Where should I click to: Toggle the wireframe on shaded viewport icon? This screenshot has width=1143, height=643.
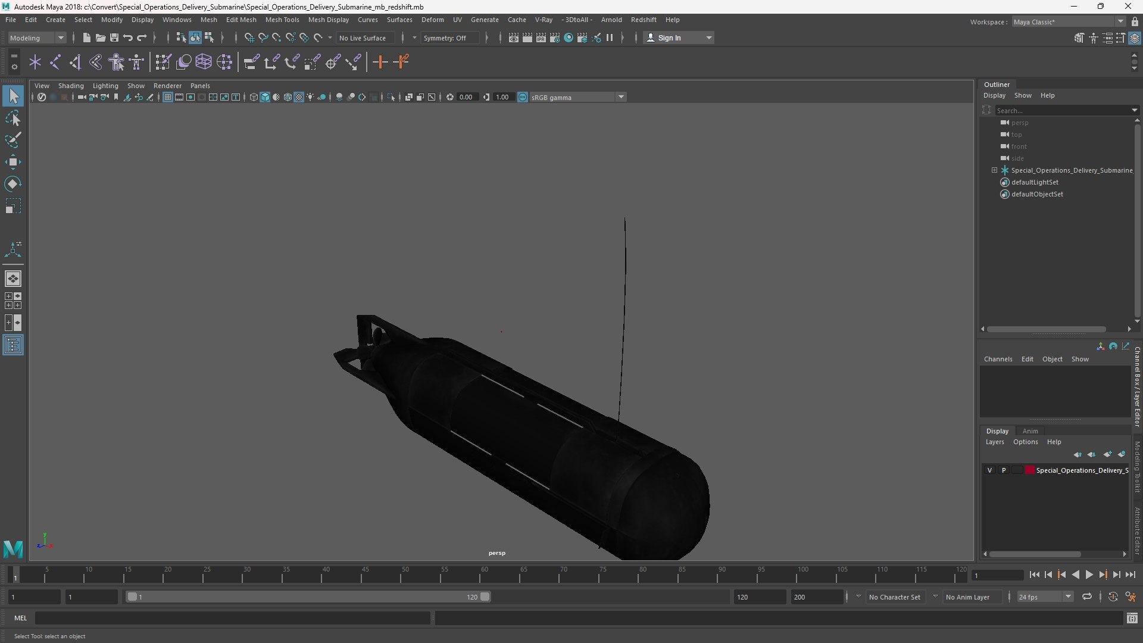(288, 97)
